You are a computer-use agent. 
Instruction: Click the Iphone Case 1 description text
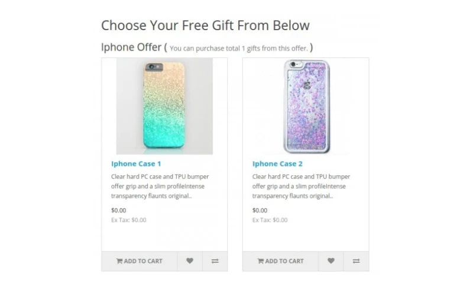tap(160, 186)
